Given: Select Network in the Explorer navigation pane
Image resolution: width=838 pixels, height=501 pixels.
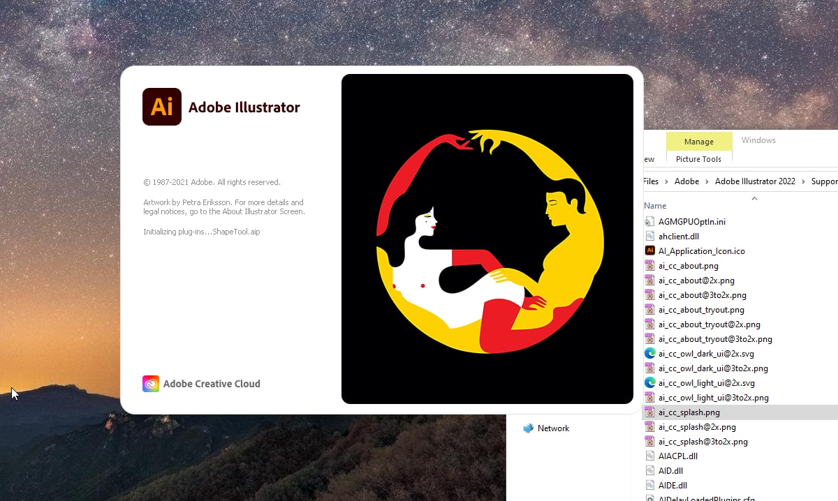Looking at the screenshot, I should tap(553, 428).
